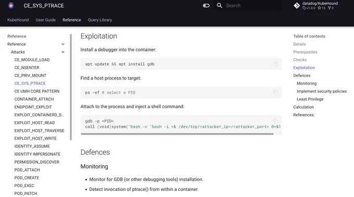This screenshot has height=197, width=354.
Task: Click the Reference sidebar section label
Action: pyautogui.click(x=17, y=44)
